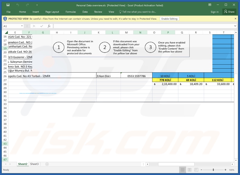Open the File menu
This screenshot has height=175, width=240.
tap(9, 12)
